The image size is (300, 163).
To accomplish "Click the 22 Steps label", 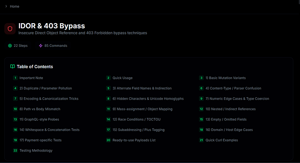I will pos(21,45).
